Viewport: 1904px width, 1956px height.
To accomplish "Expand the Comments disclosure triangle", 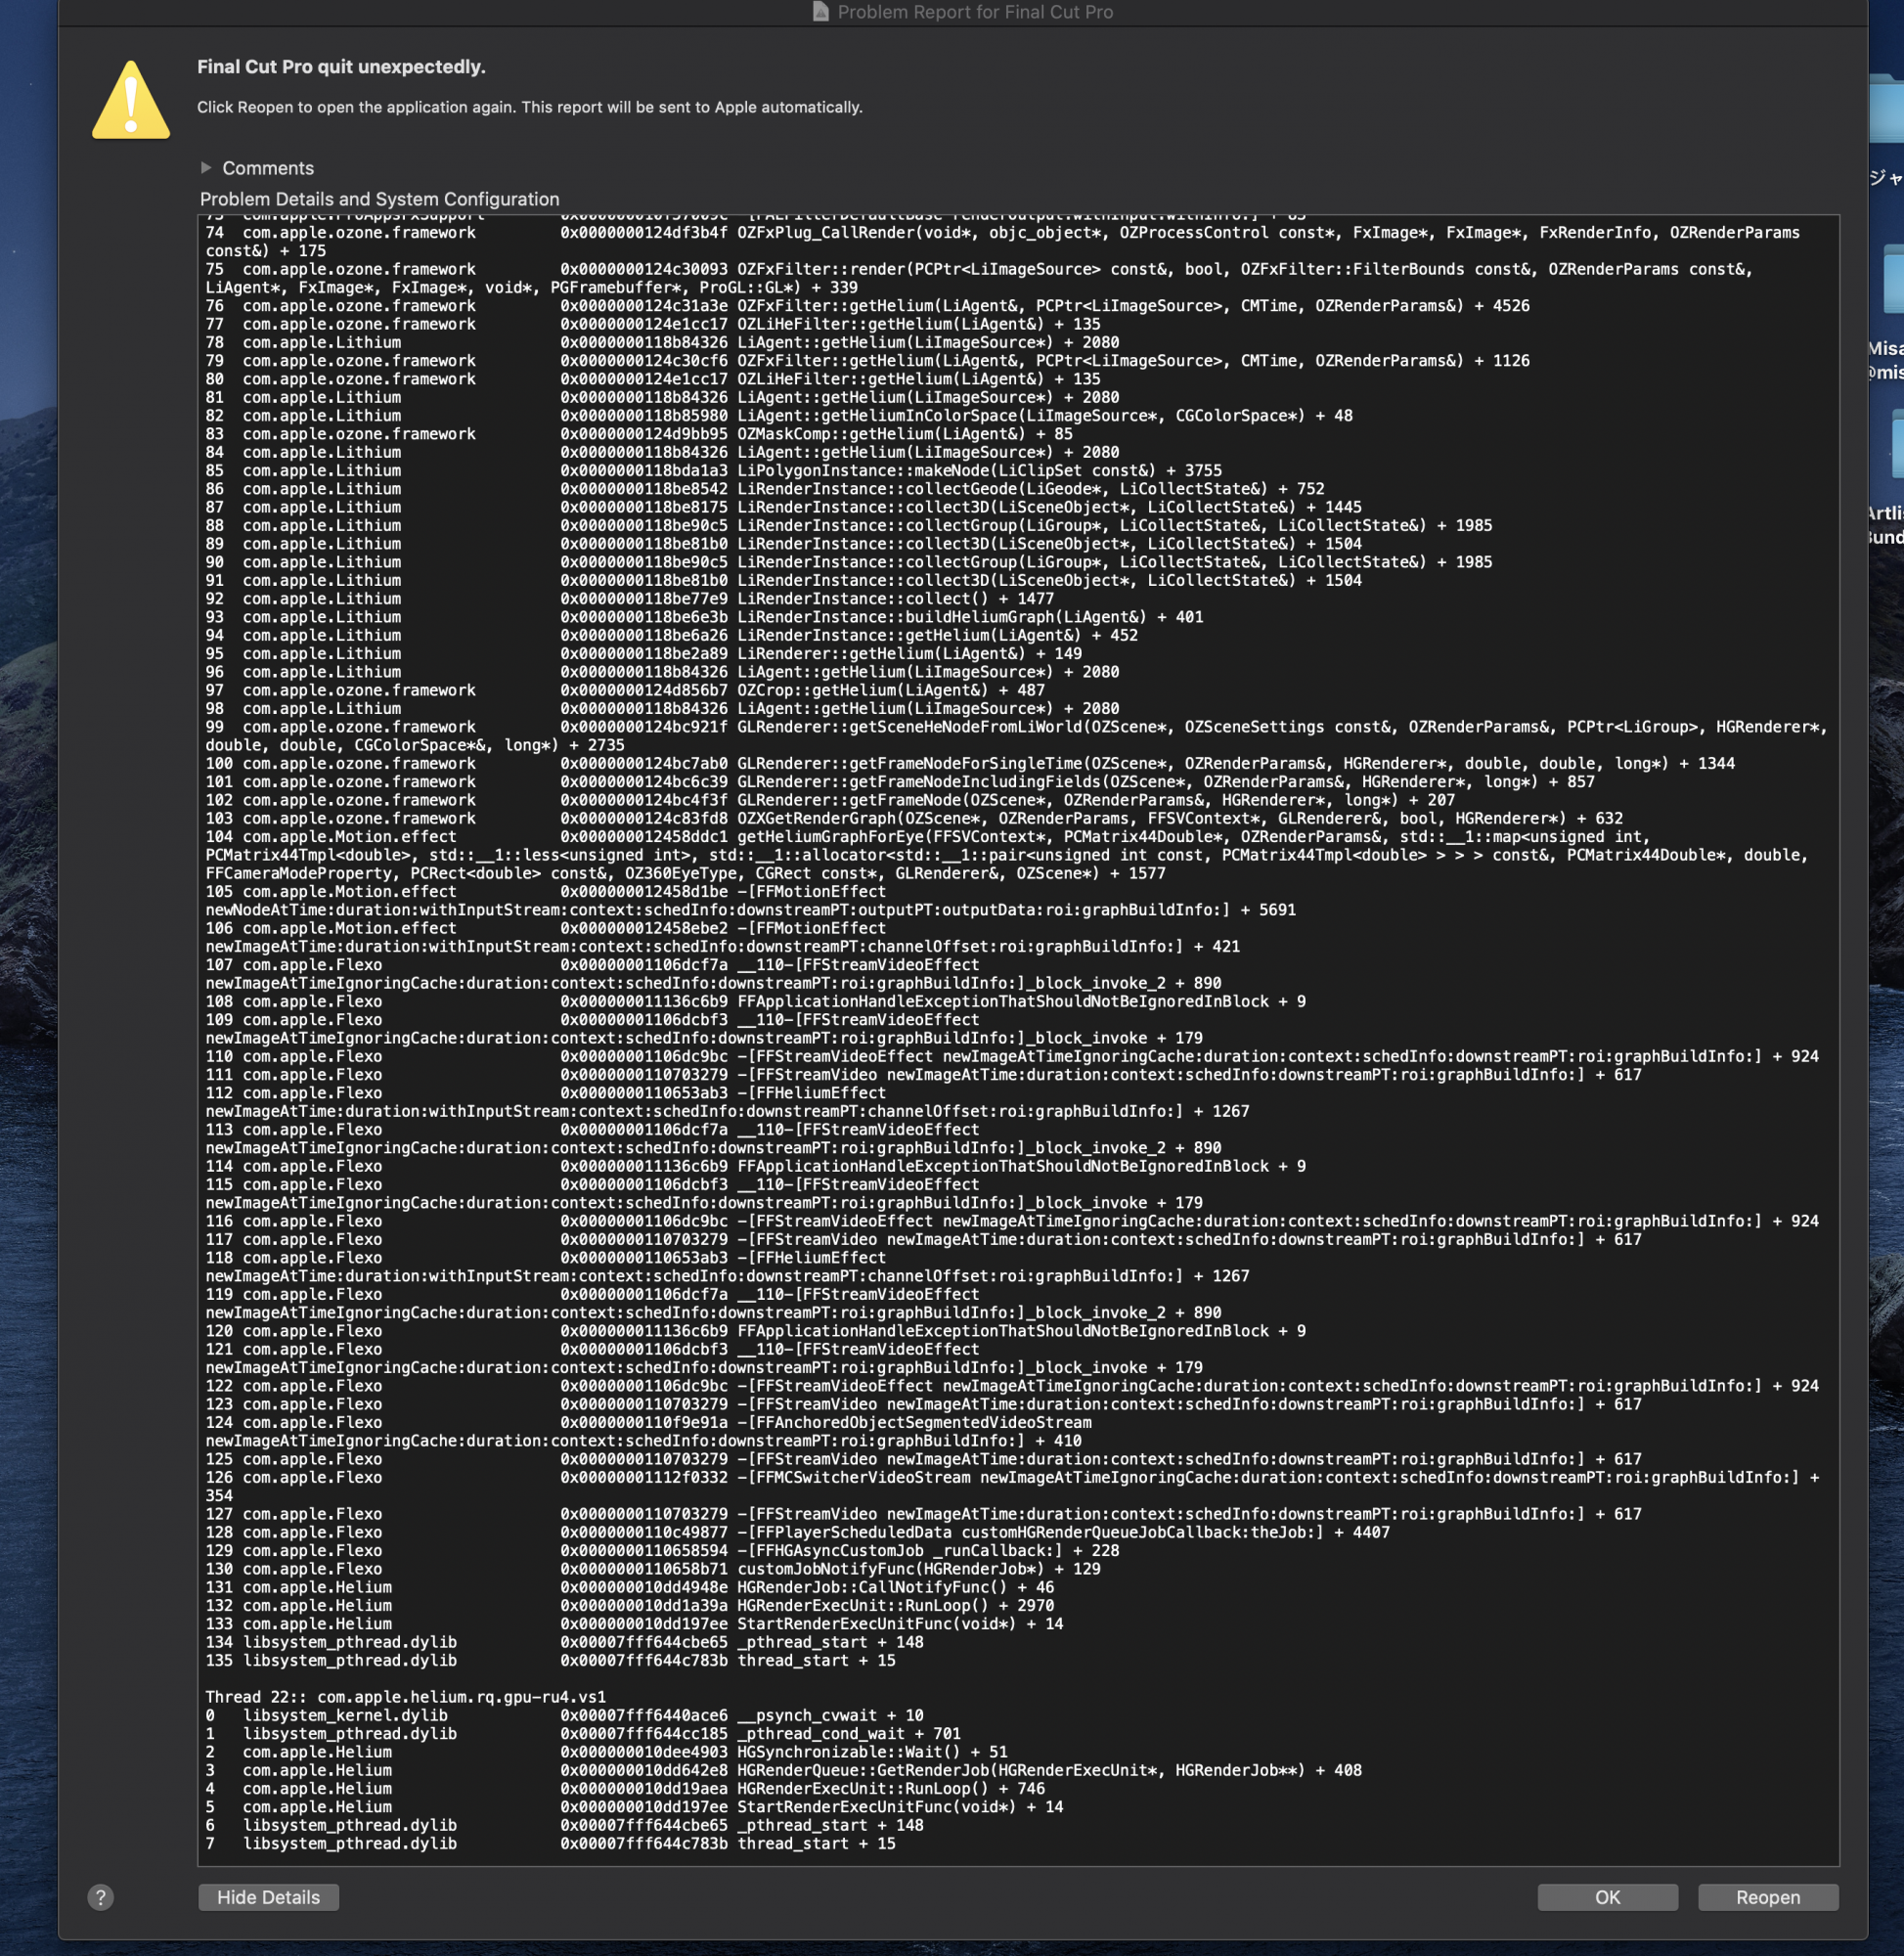I will pos(206,167).
